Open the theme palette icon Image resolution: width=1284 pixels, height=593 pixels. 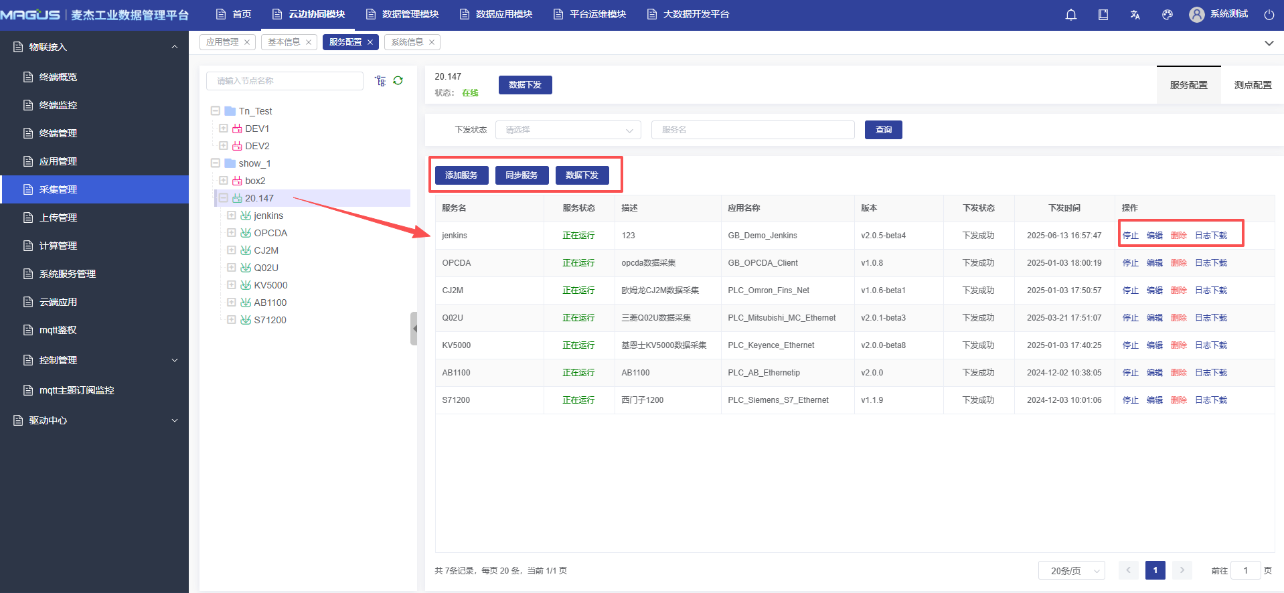click(1168, 15)
